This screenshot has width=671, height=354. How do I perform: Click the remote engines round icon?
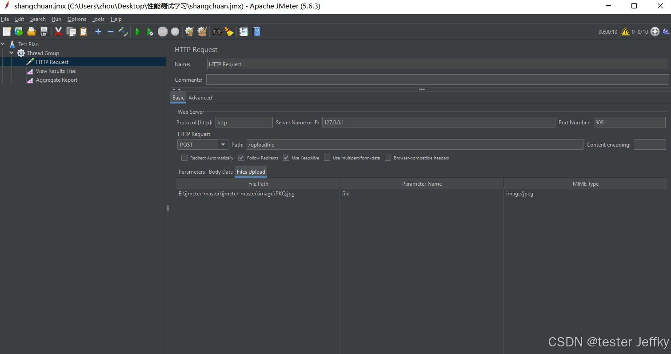[655, 32]
